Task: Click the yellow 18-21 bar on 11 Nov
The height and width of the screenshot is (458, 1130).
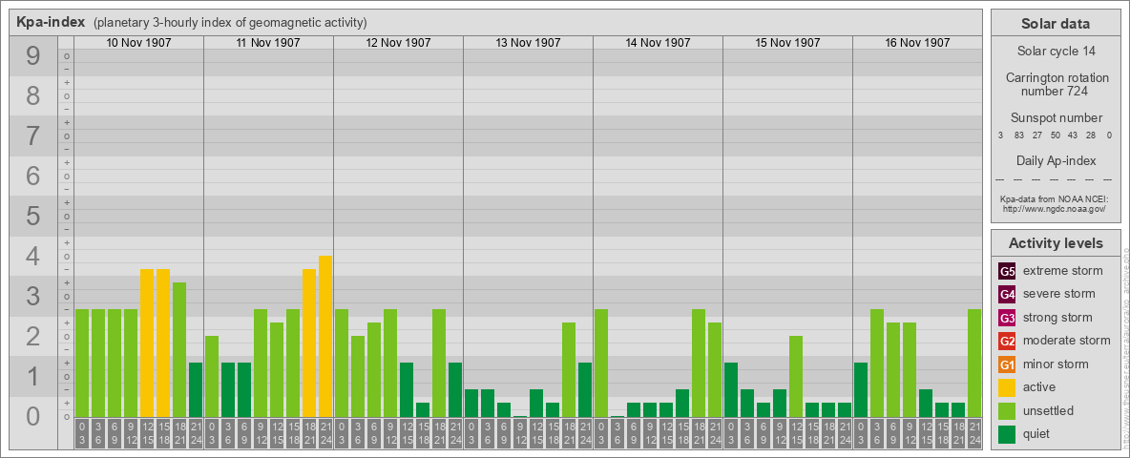Action: pyautogui.click(x=309, y=343)
